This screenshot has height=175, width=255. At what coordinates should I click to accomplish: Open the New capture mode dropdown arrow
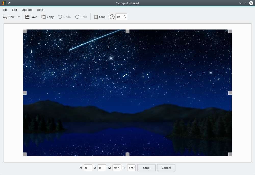click(x=19, y=17)
